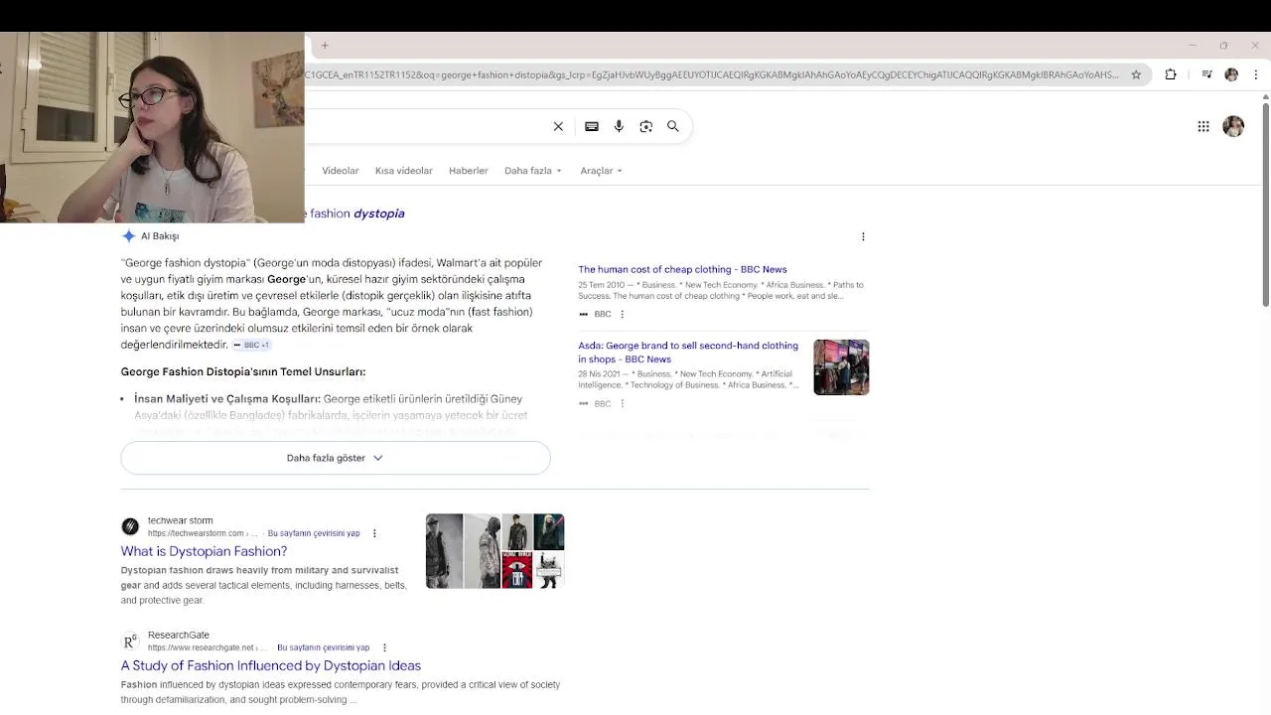Select the heading 'George Fashion Distopia'sının Temel Unsurları:'

243,371
